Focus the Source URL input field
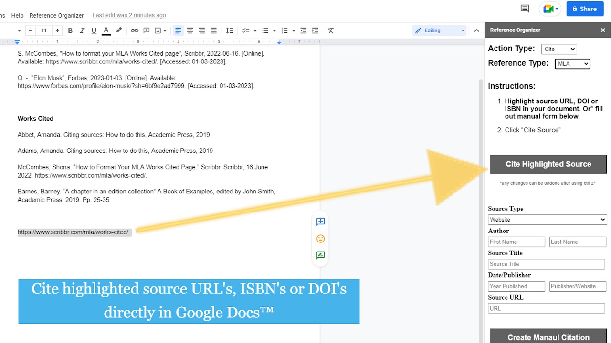This screenshot has width=611, height=343. 547,308
